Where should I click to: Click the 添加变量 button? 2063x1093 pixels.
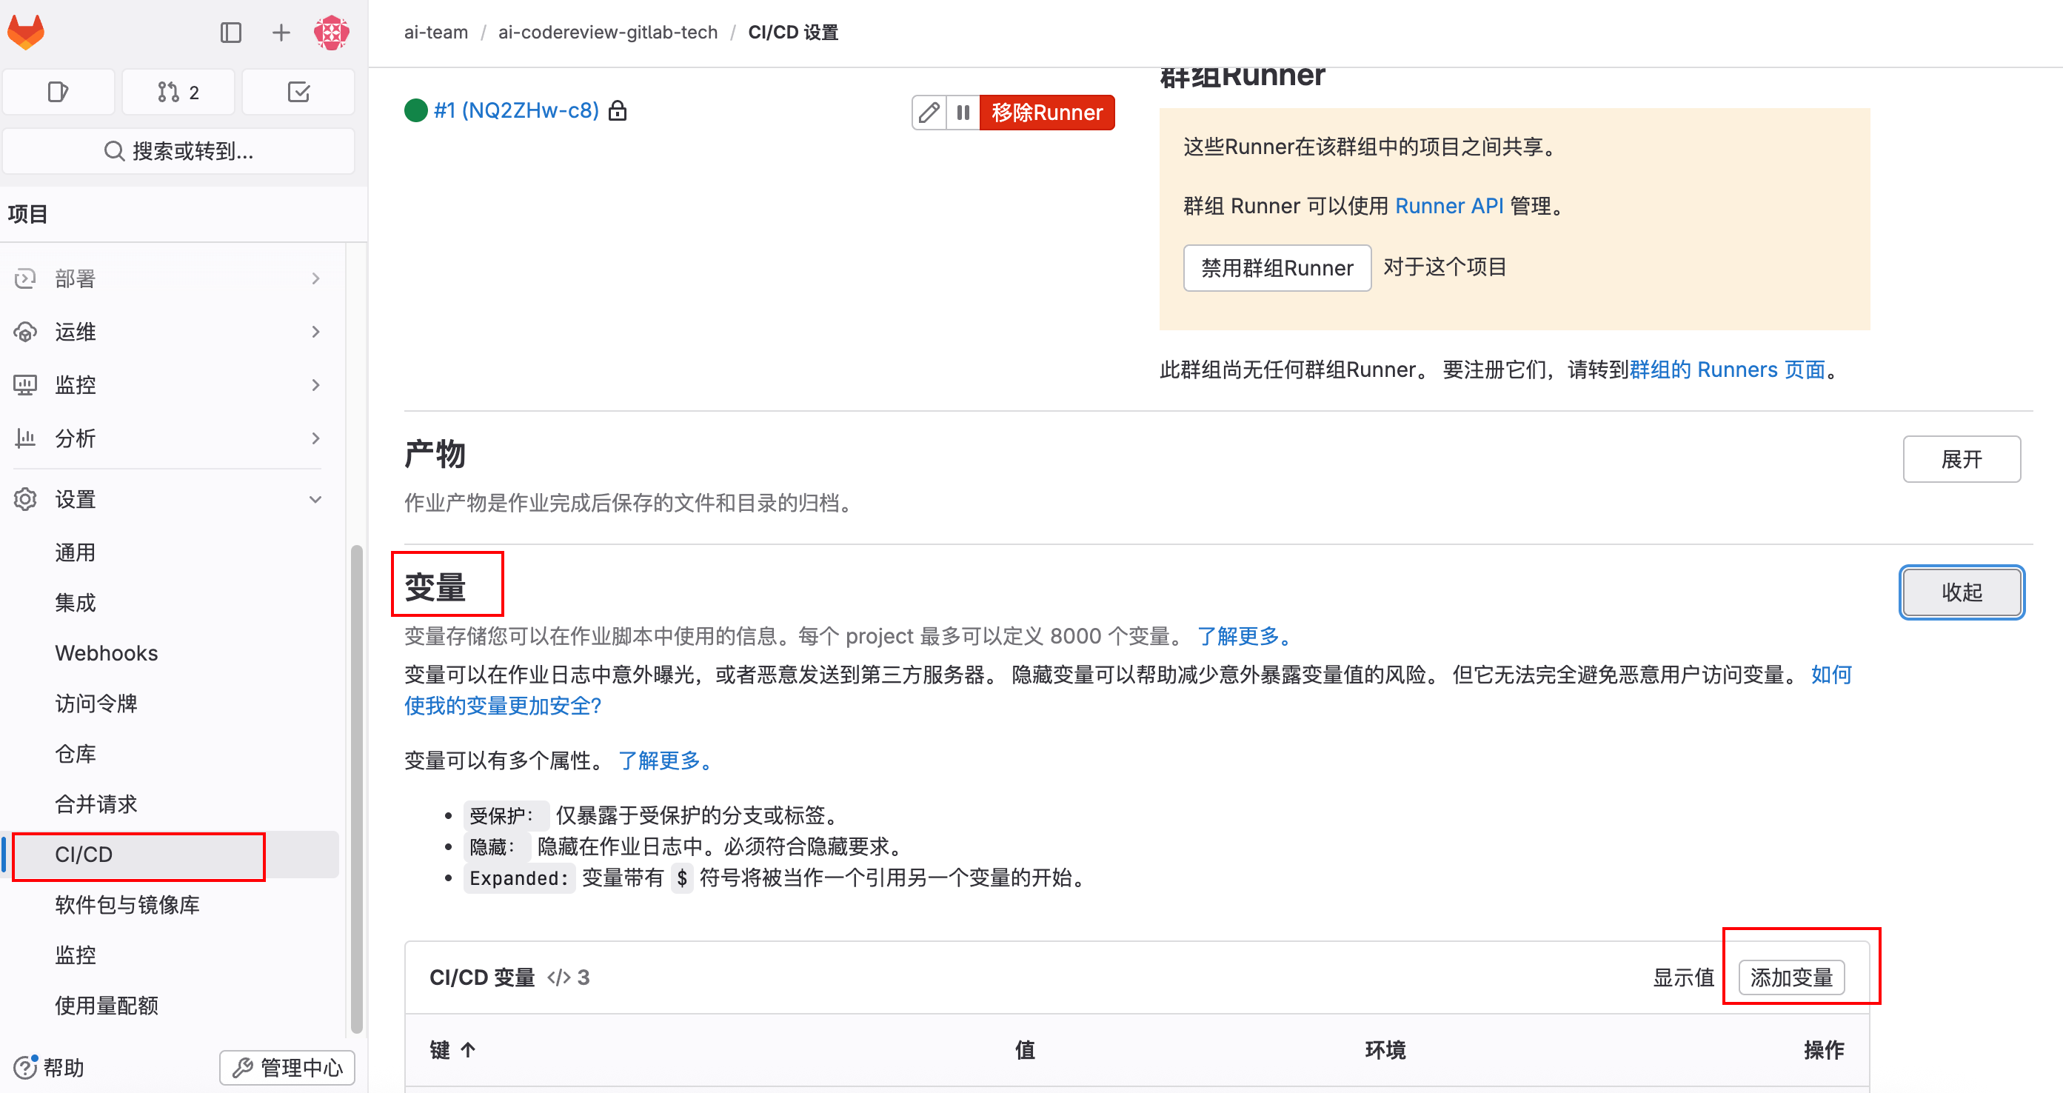1791,977
